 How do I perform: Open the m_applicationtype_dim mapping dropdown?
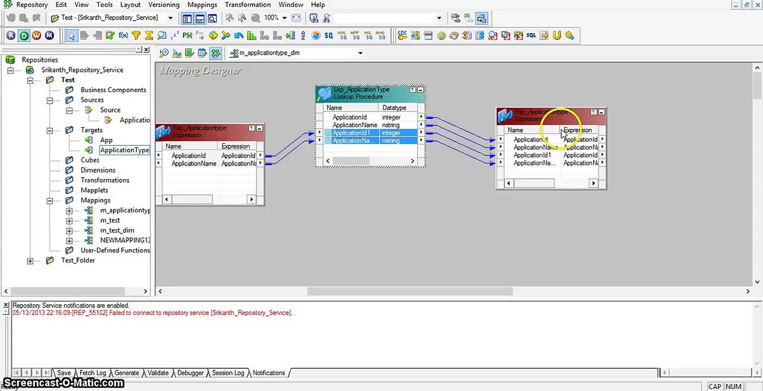coord(360,53)
